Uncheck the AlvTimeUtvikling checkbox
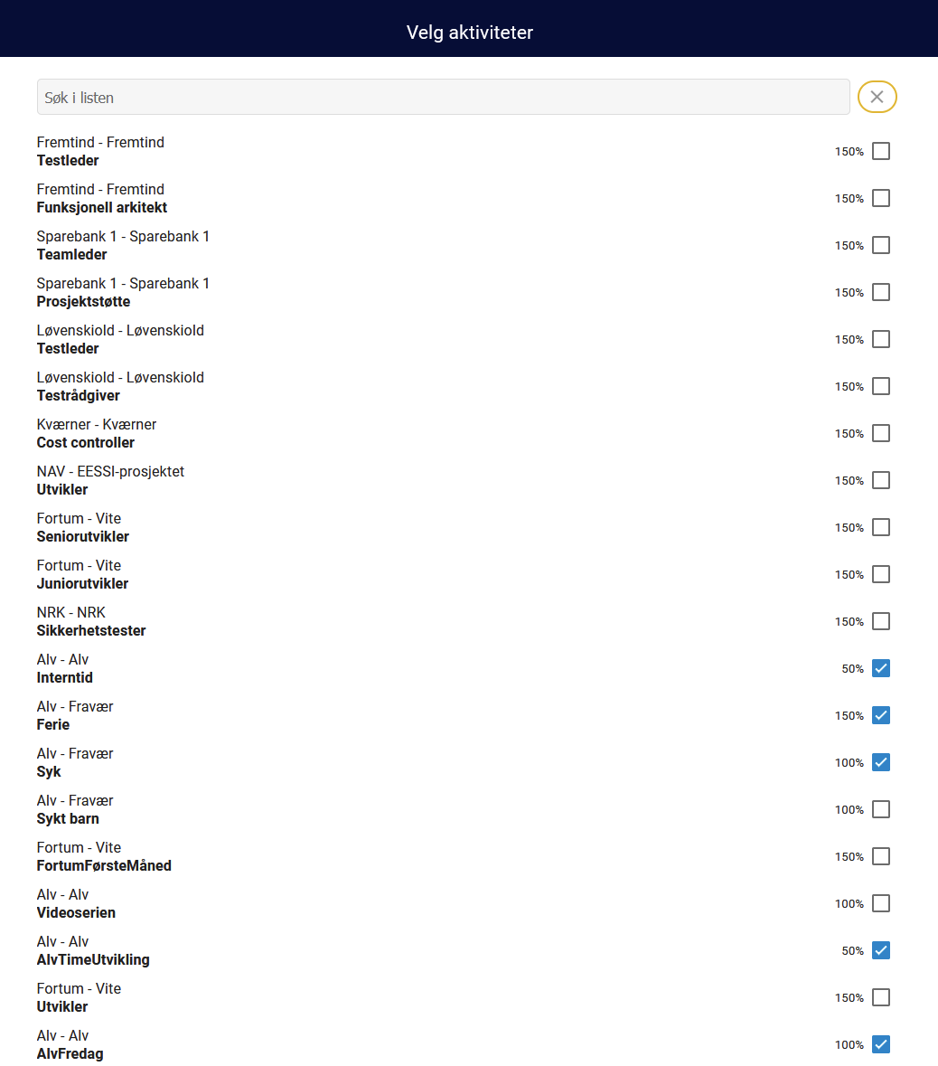This screenshot has width=938, height=1066. (881, 950)
